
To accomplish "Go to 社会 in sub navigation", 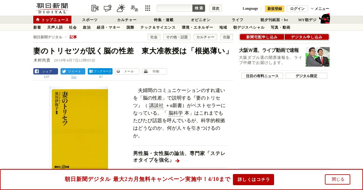I will coord(73,27).
